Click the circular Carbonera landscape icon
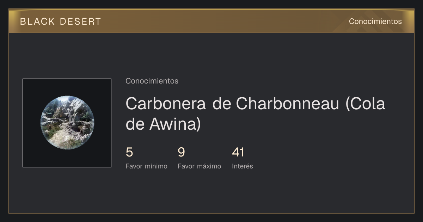Image resolution: width=423 pixels, height=222 pixels. point(67,123)
